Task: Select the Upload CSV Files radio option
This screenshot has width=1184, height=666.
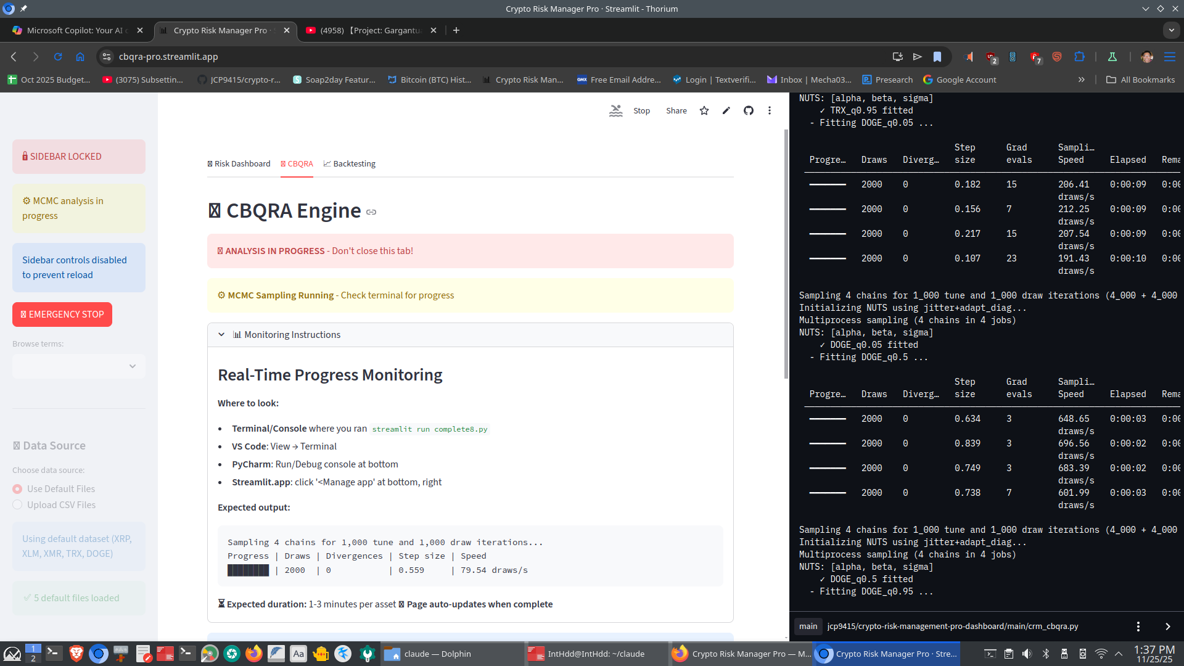Action: 17,505
